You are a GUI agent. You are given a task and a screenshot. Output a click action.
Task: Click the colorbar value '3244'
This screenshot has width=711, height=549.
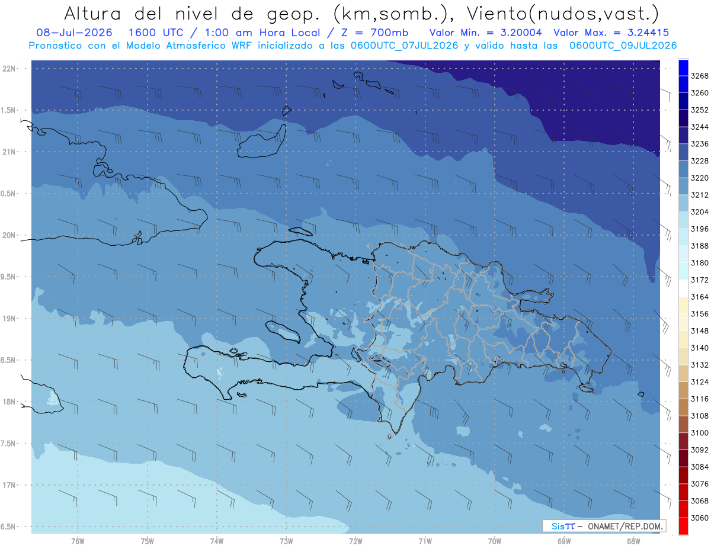700,127
